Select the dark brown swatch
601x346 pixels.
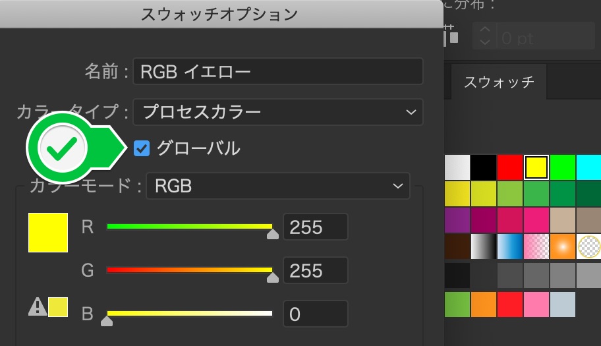pyautogui.click(x=457, y=246)
